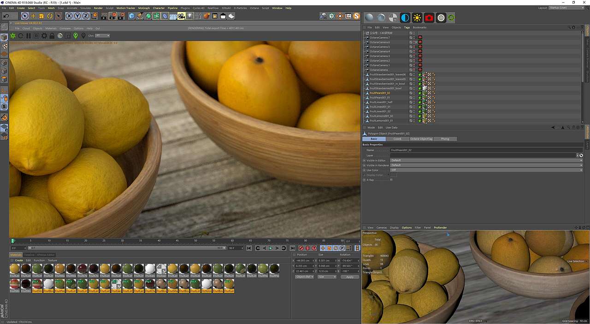
Task: Add a Light object bulb icon
Action: click(x=190, y=16)
